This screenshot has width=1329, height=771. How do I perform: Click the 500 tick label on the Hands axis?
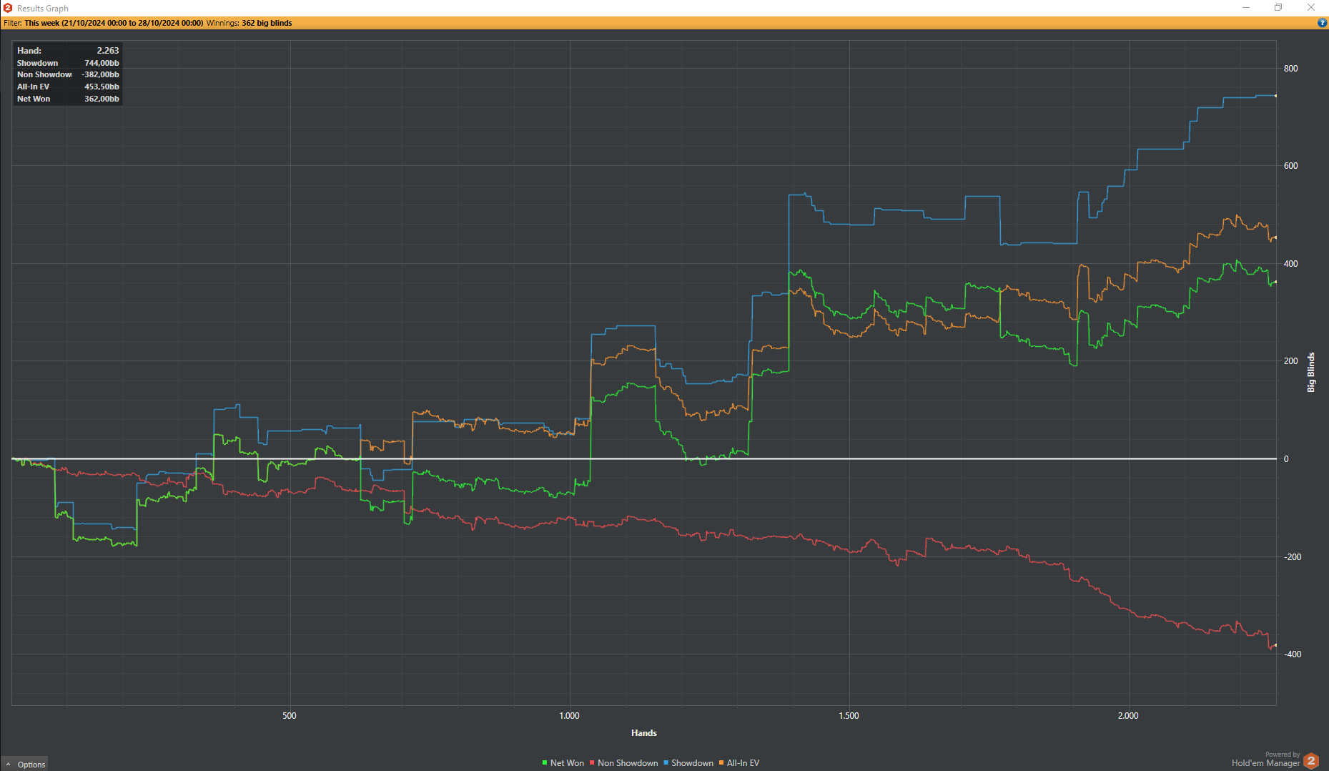pos(290,716)
